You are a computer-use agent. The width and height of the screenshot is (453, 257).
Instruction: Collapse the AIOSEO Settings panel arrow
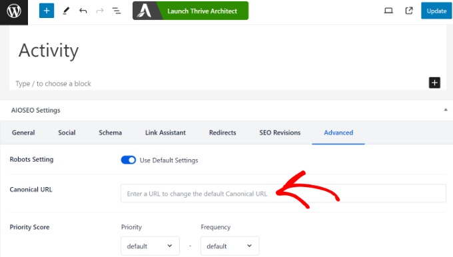click(446, 110)
